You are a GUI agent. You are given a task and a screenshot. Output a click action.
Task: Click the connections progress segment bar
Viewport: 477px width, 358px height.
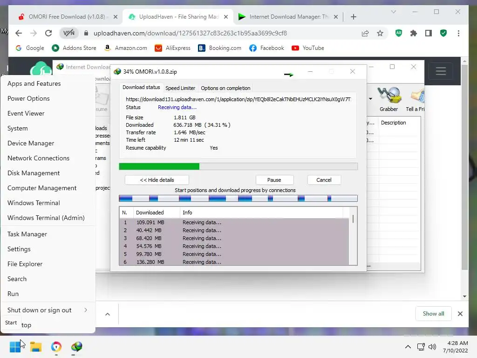(x=238, y=199)
